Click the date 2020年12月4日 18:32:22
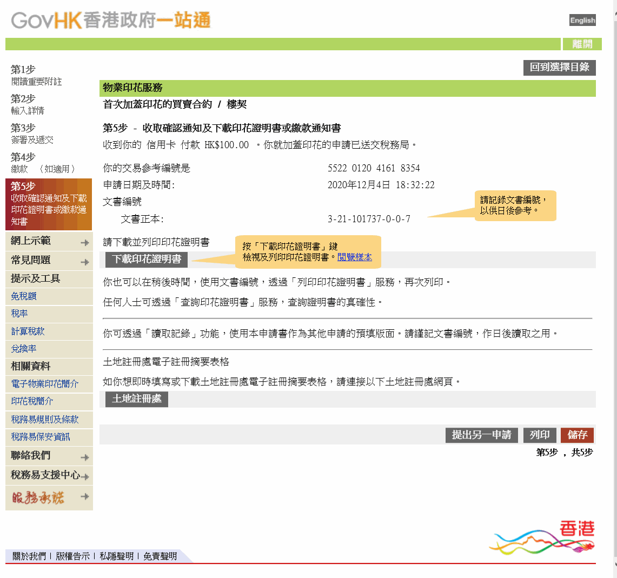Screen dimensions: 617x578 coord(381,185)
